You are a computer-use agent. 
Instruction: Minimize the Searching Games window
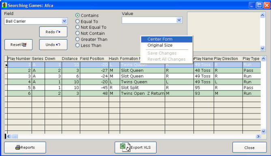point(252,5)
